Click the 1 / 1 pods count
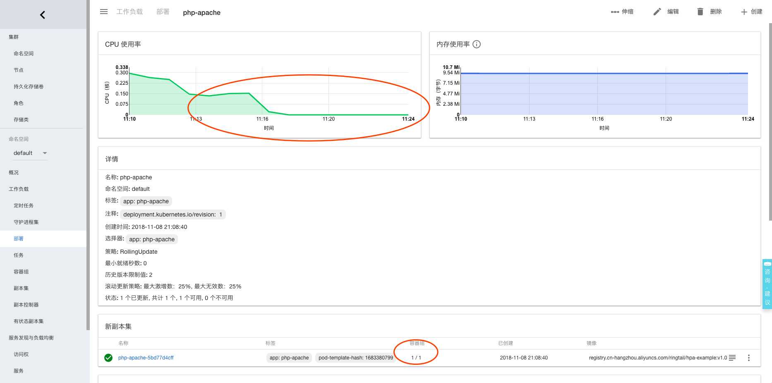Viewport: 772px width, 383px height. click(416, 358)
